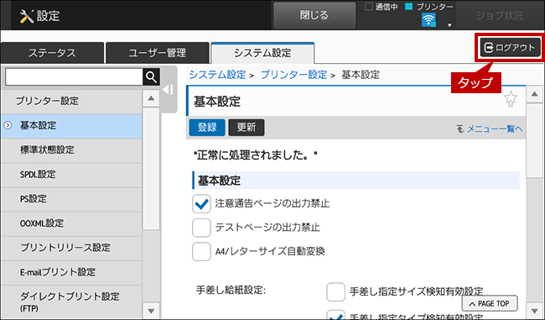
Task: Select the システム設定 tab
Action: 262,53
